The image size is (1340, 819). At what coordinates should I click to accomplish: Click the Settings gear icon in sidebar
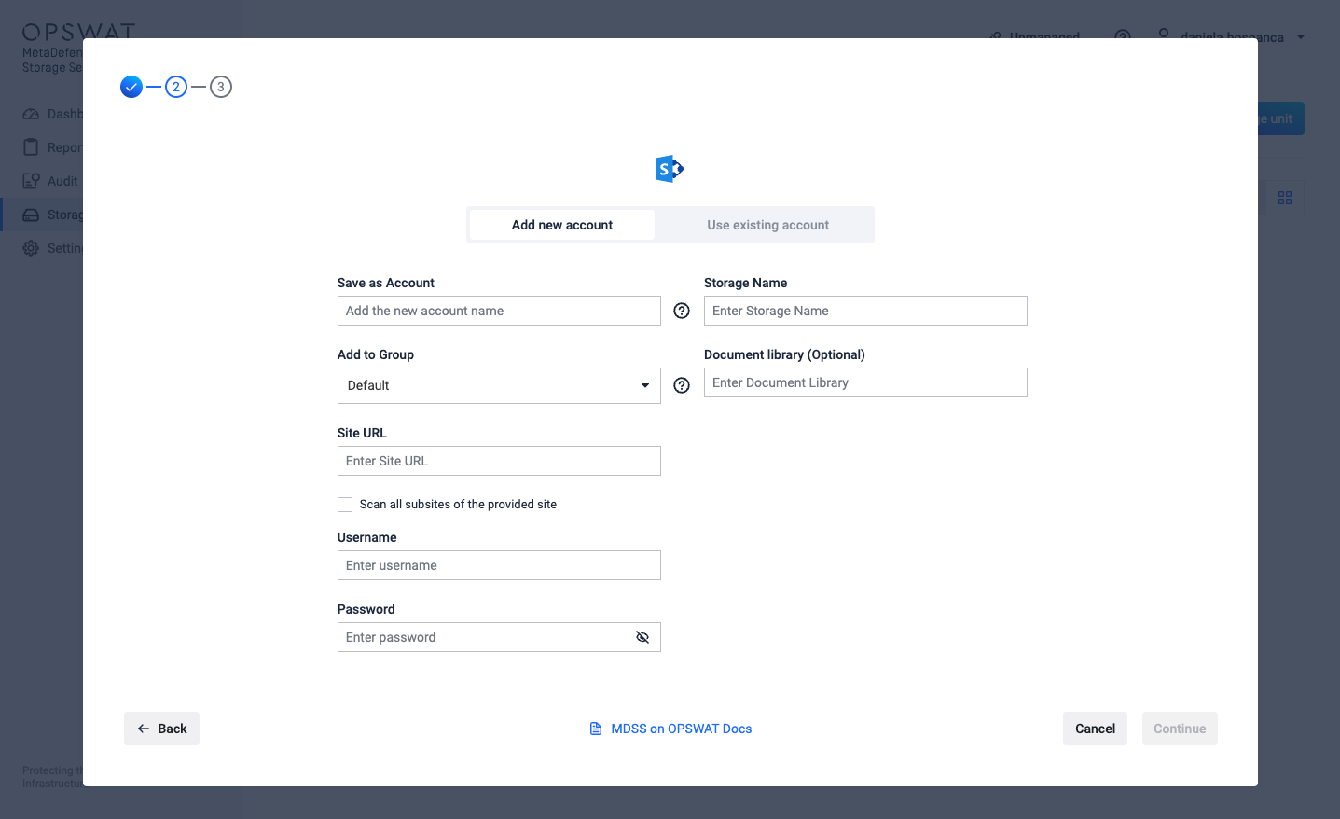coord(31,248)
